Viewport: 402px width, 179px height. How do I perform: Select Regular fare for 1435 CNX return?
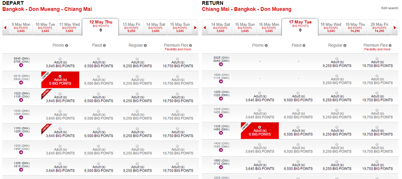337,144
